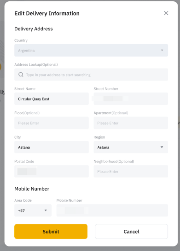Select the Postal Code input field

click(x=51, y=171)
